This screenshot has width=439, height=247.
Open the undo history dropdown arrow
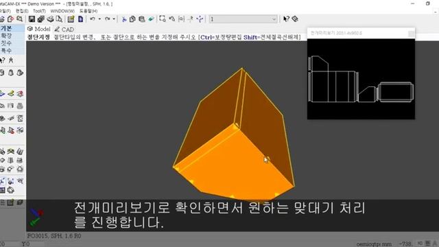pos(99,19)
